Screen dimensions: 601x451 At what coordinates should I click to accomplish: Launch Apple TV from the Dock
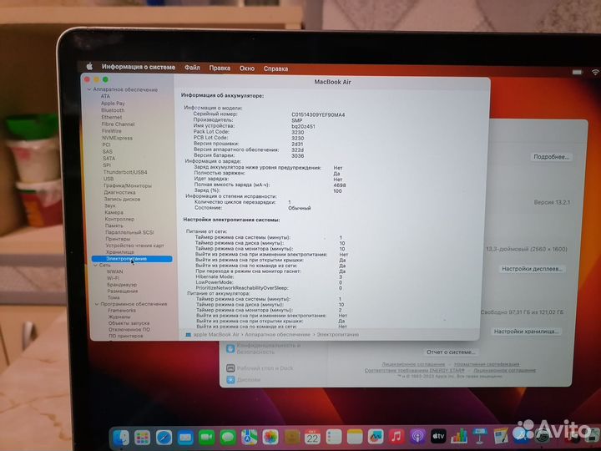point(438,437)
